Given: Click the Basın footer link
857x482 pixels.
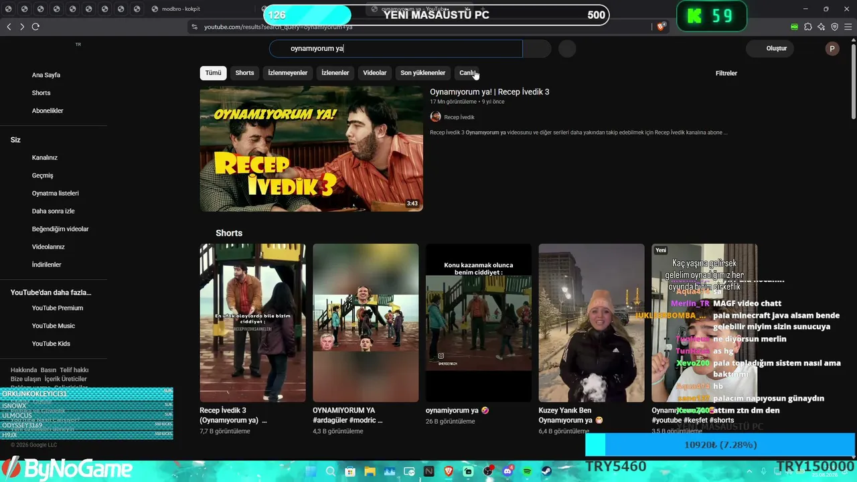Looking at the screenshot, I should [x=48, y=370].
